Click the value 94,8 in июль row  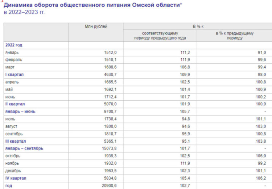(186, 119)
